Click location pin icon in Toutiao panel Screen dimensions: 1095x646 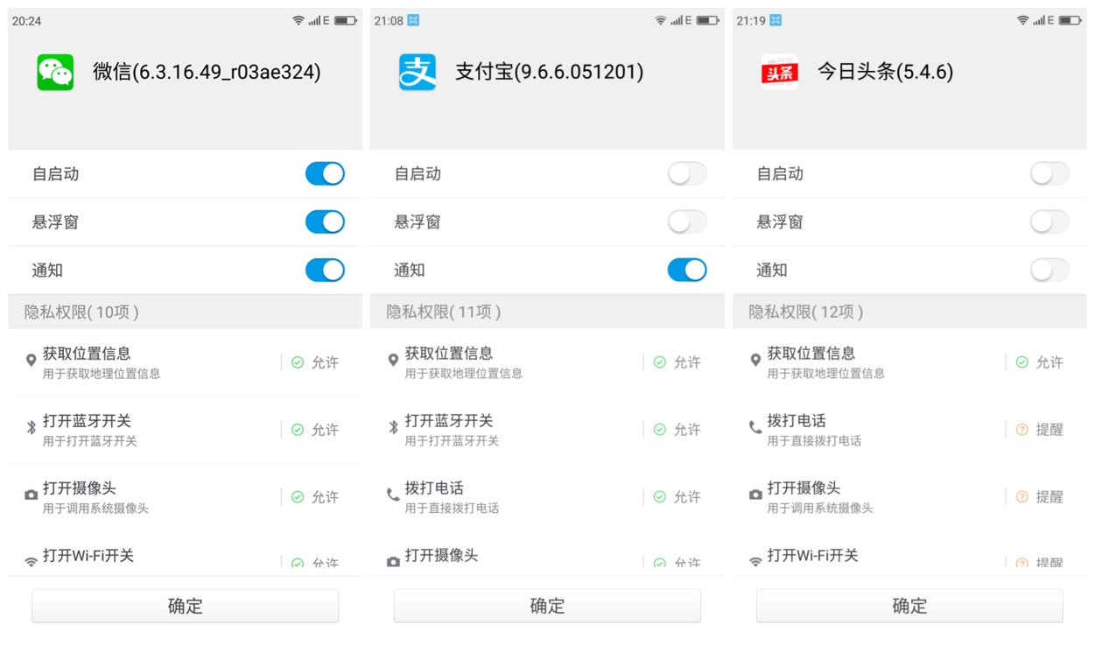pos(755,361)
